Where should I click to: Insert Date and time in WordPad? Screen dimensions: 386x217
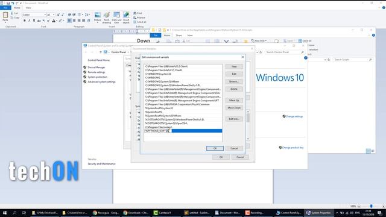click(116, 17)
